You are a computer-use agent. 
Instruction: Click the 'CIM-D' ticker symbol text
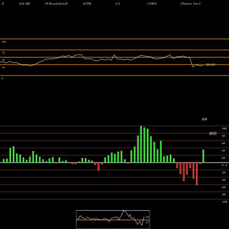point(152,4)
